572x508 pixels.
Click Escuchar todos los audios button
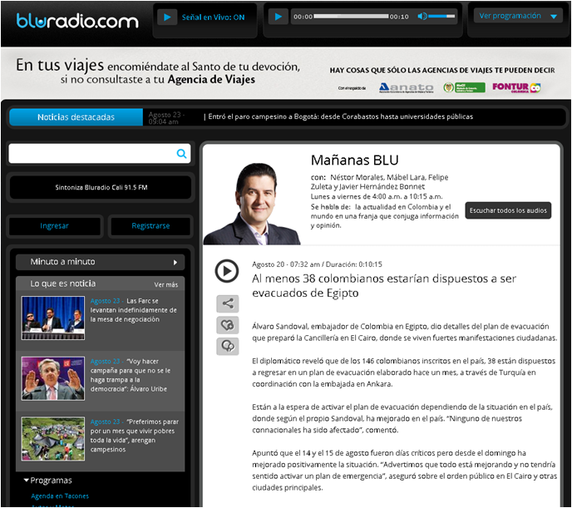508,210
